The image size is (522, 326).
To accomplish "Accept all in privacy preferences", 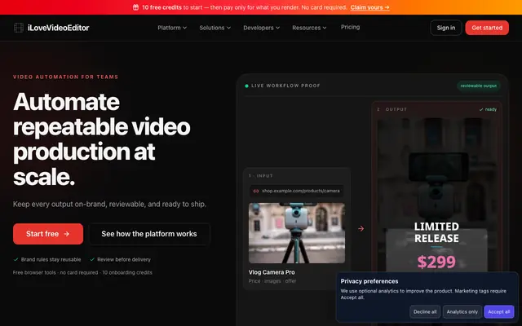I will coord(498,311).
